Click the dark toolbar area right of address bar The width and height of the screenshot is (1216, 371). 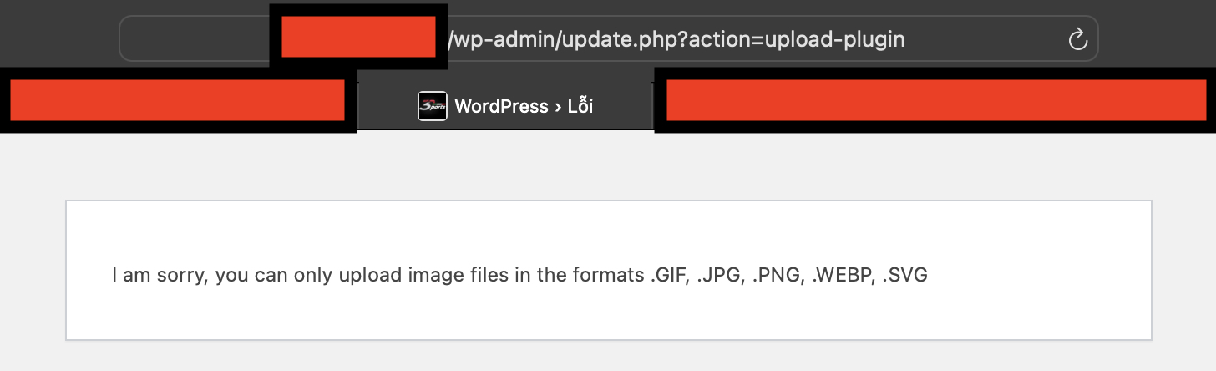point(1157,38)
